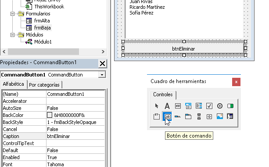Click the (Name) value CommandButton1
The width and height of the screenshot is (269, 167).
point(75,94)
